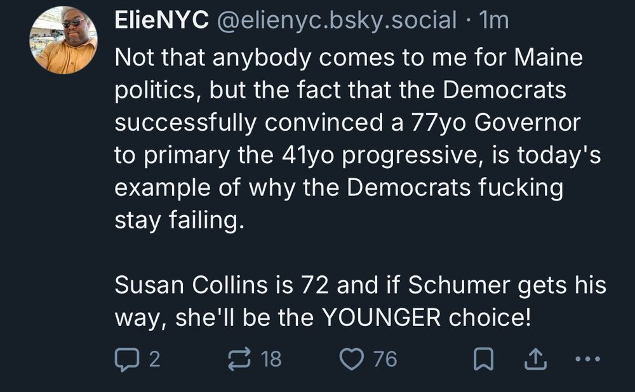Bookmark this post by ElieNYC
The width and height of the screenshot is (635, 392).
tap(484, 360)
